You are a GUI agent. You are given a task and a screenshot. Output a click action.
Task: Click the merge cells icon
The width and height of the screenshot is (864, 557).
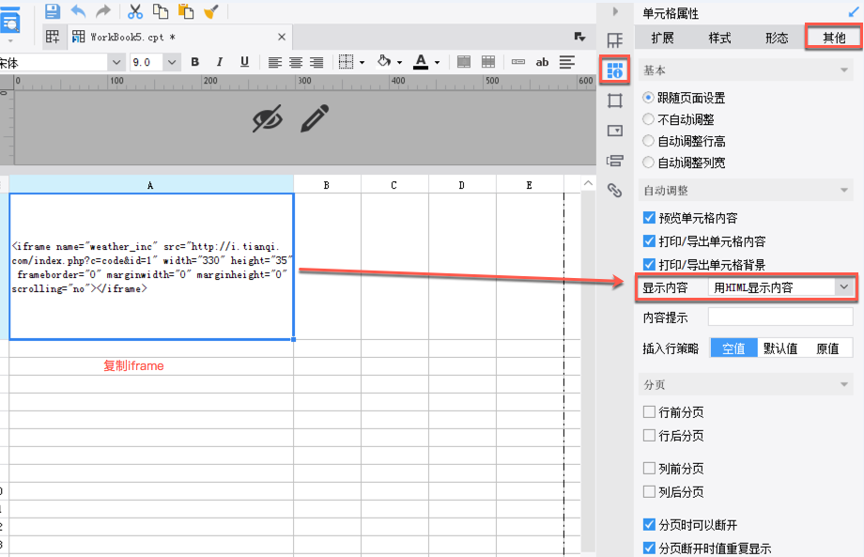coord(464,62)
